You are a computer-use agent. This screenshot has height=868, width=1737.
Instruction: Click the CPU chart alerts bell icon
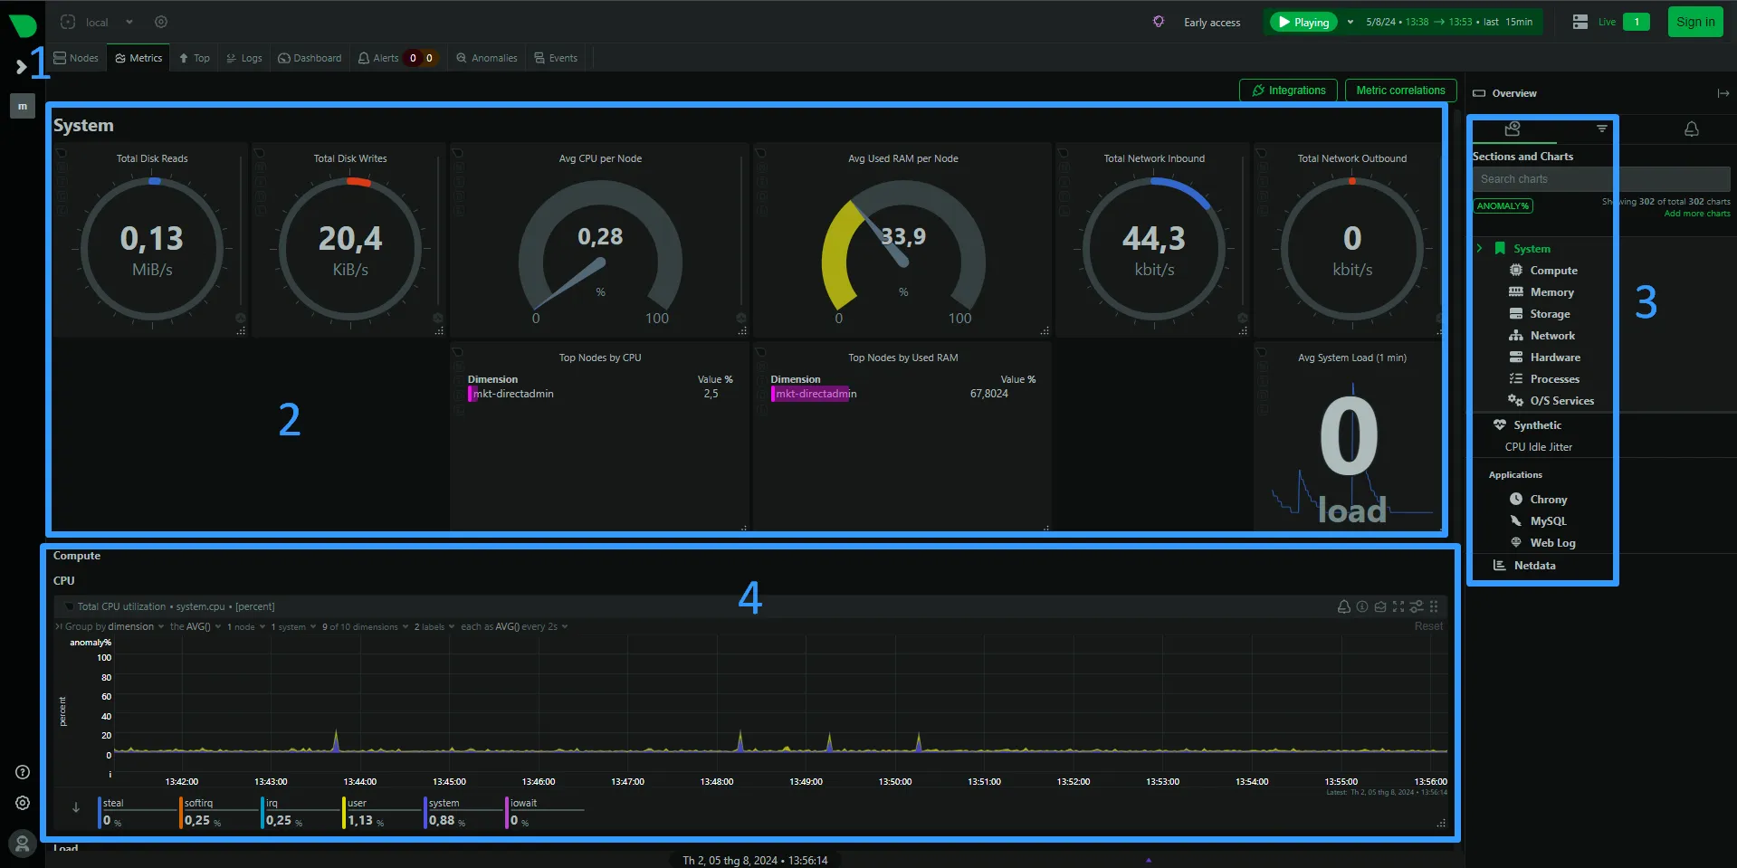[1344, 606]
